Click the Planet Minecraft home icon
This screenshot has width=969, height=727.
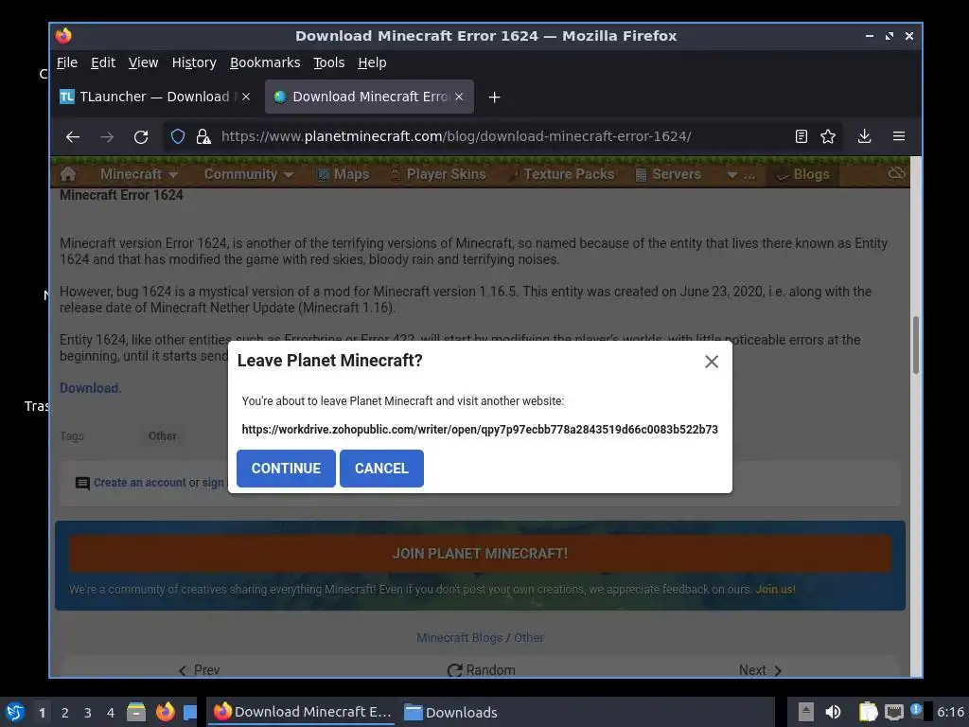[68, 174]
